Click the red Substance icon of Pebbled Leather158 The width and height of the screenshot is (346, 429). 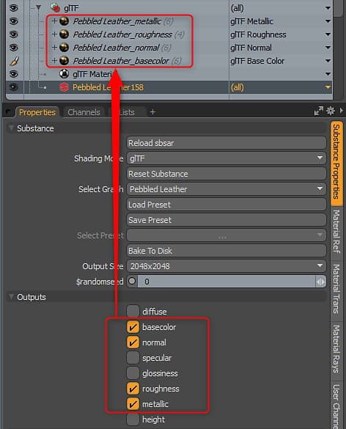tap(64, 87)
